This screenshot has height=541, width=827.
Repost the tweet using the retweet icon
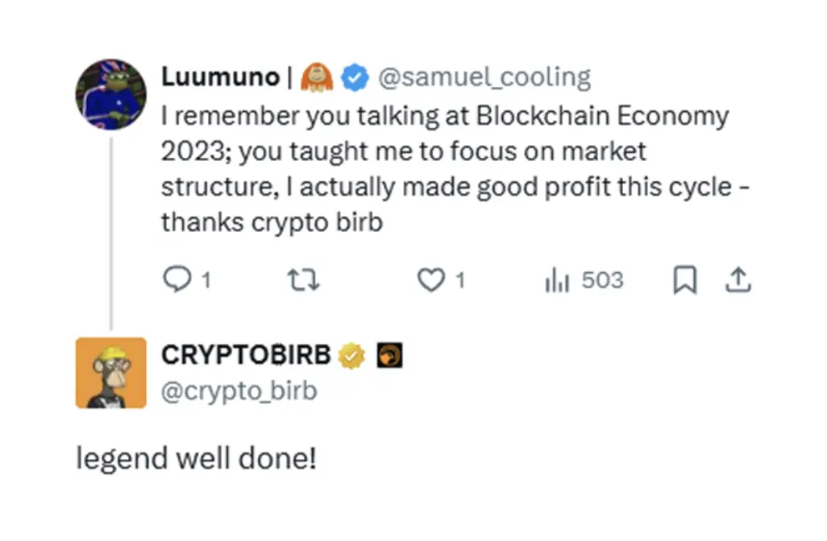click(303, 280)
